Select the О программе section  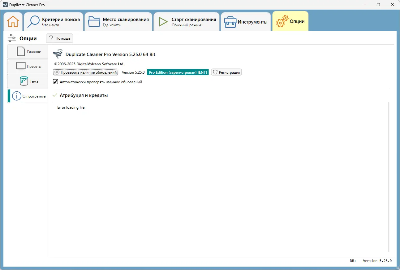[28, 96]
